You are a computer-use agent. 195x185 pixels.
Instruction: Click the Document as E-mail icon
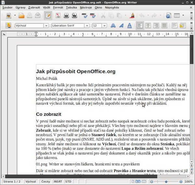[x=38, y=15]
